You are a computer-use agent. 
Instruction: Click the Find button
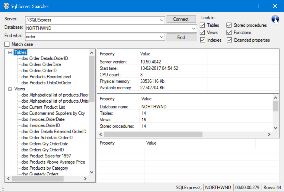(x=181, y=37)
